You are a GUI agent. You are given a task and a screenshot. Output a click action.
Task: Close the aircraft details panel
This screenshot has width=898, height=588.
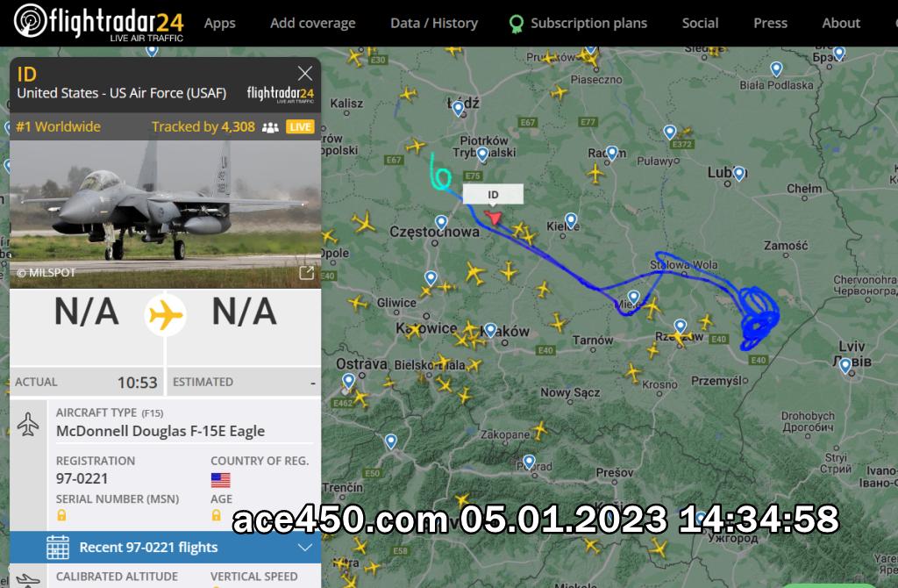pyautogui.click(x=305, y=74)
